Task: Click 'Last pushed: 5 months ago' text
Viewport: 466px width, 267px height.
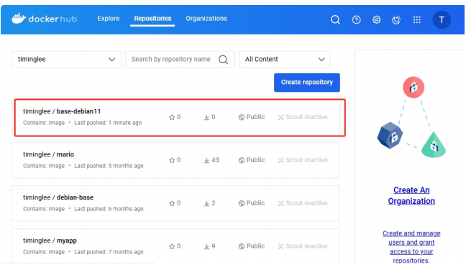Action: tap(109, 166)
